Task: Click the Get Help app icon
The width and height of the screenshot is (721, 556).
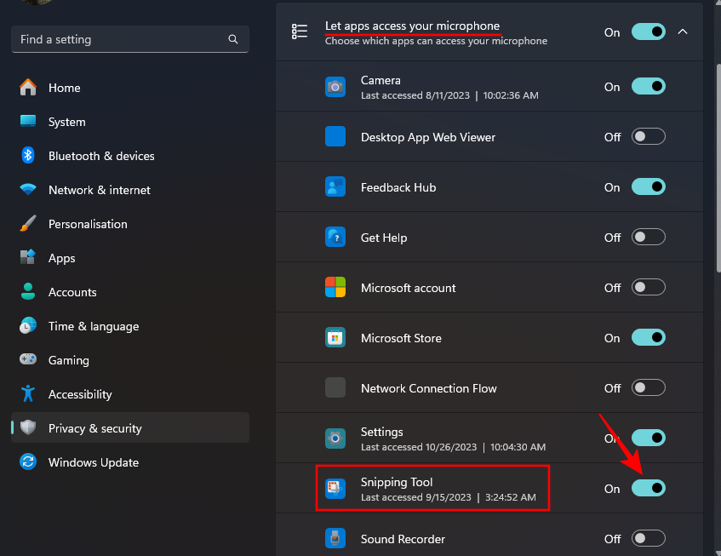Action: coord(335,238)
